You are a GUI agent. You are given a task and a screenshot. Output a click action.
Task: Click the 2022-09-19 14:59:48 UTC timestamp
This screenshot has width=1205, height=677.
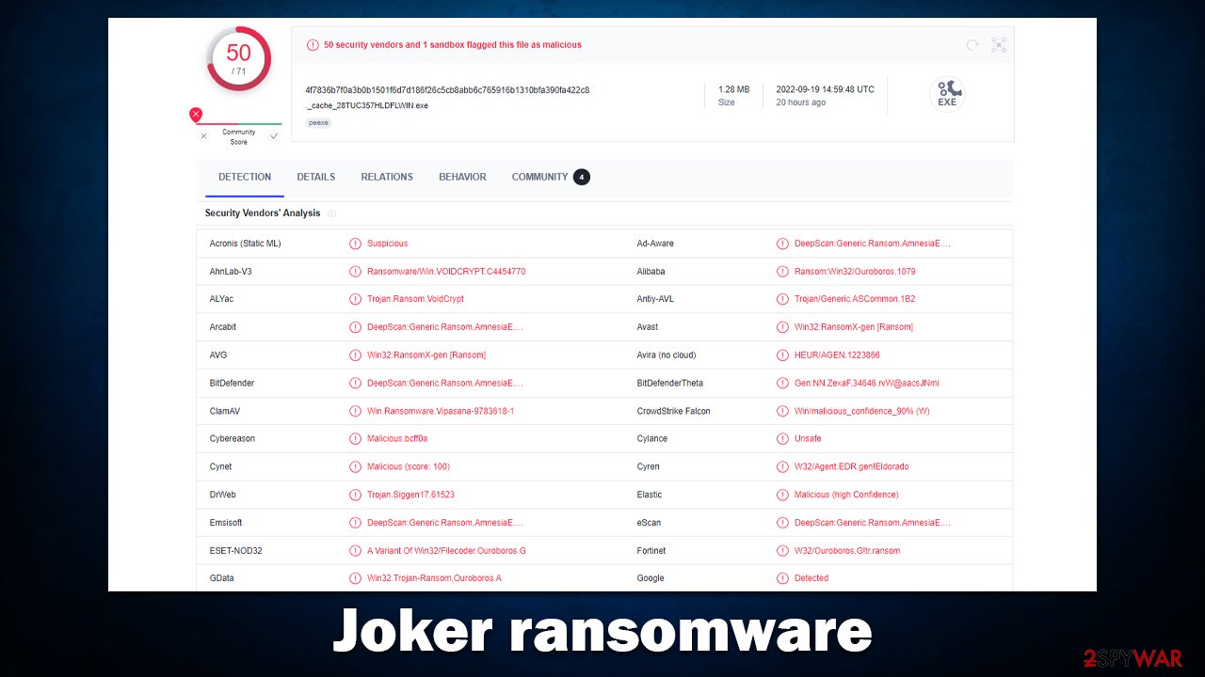tap(825, 89)
